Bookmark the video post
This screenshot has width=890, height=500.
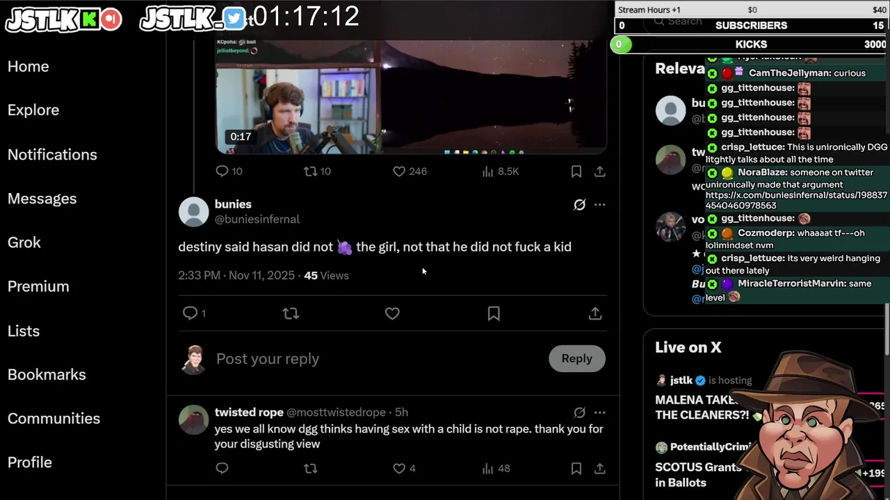[x=576, y=172]
